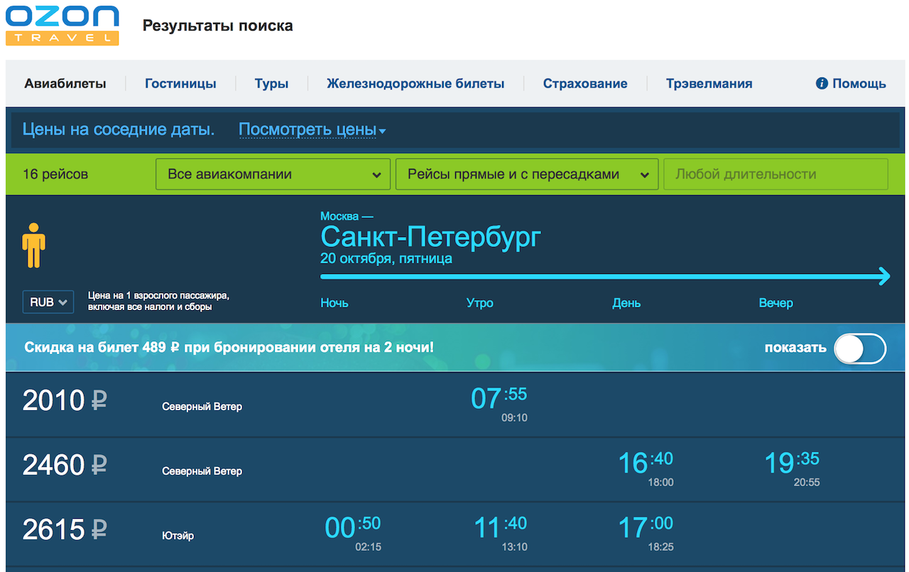Click the ruble sign beside the 2460 price
This screenshot has width=909, height=572.
click(x=99, y=466)
